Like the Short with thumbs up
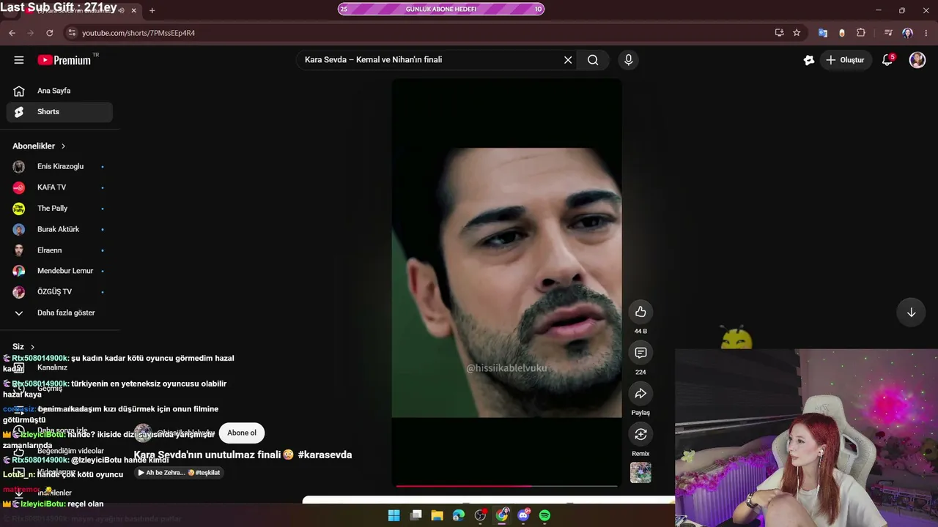This screenshot has height=527, width=938. [x=640, y=312]
